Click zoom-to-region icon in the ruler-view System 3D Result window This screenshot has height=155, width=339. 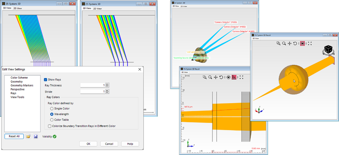[x=204, y=77]
